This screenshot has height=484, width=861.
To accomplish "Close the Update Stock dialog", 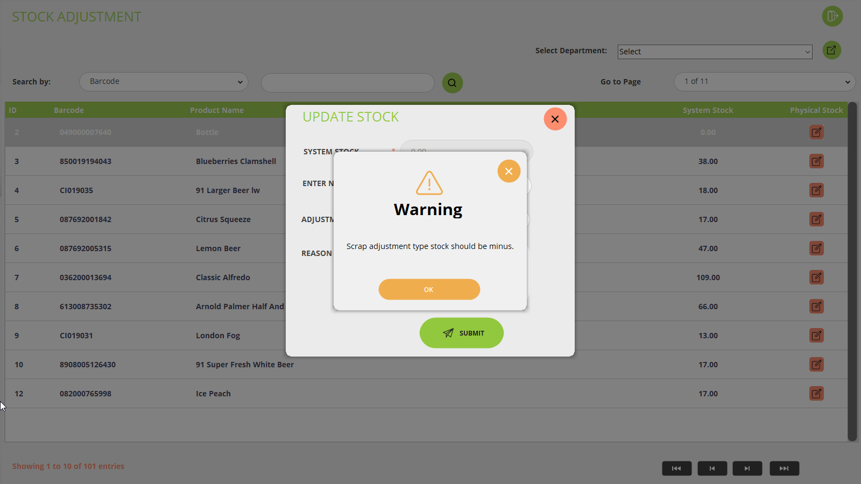I will tap(555, 119).
